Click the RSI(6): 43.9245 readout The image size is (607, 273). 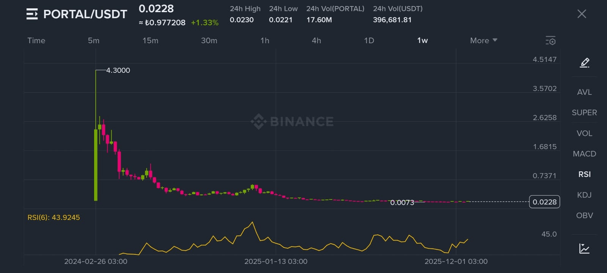[x=53, y=218]
